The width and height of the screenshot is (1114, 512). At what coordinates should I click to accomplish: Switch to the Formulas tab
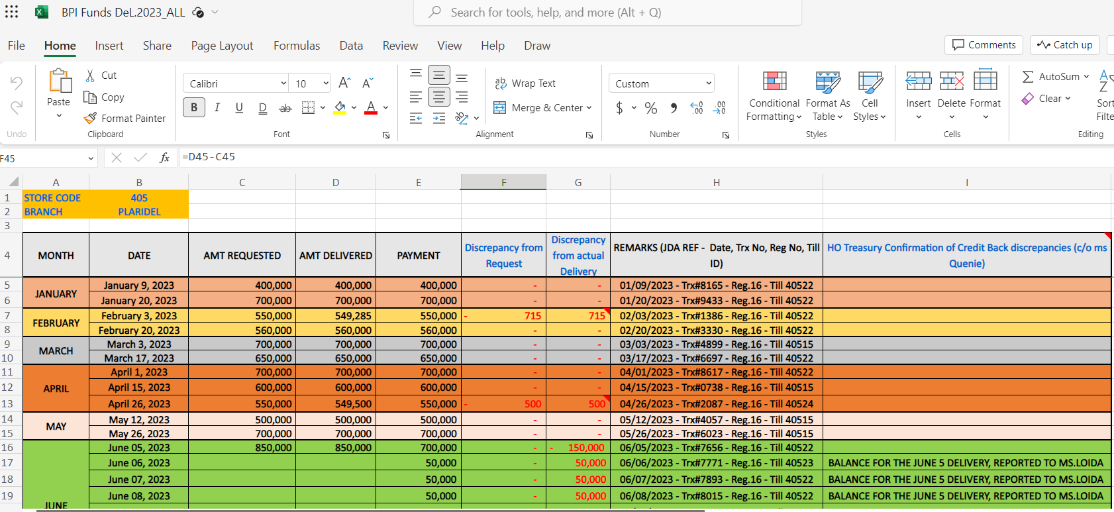coord(297,46)
